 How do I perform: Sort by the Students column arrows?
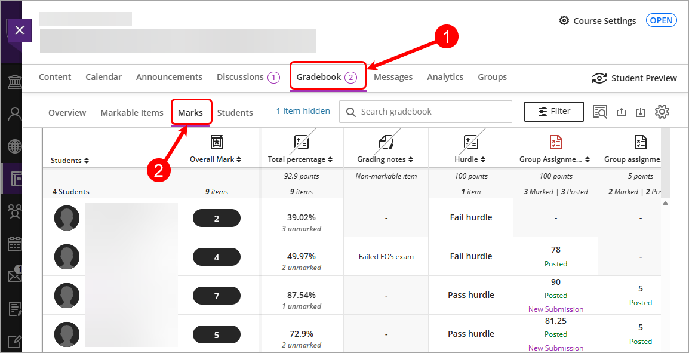tap(87, 161)
